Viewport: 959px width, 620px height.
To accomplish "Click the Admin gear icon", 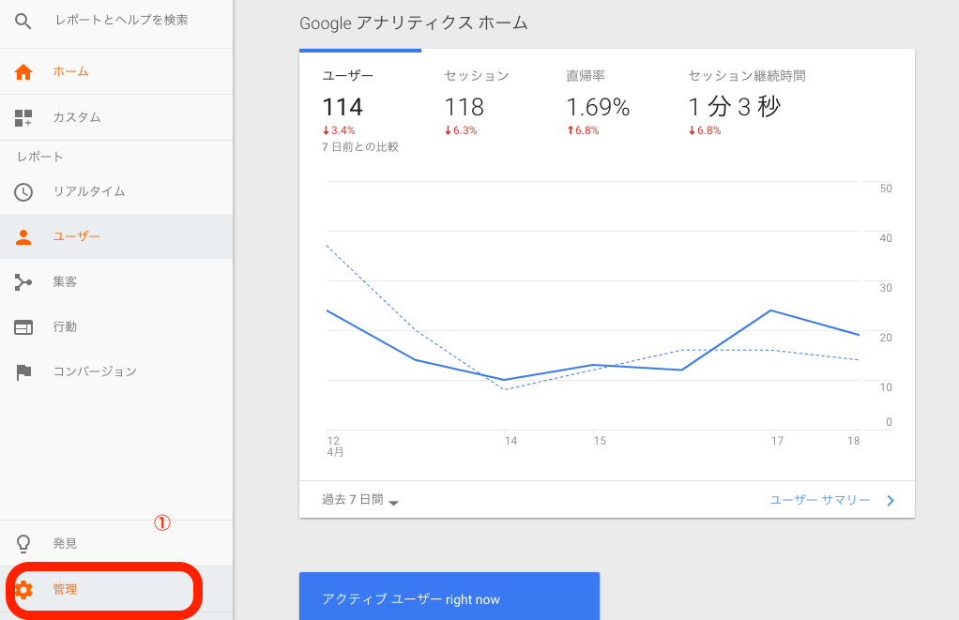I will pos(23,589).
